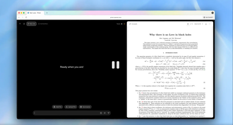
Task: Download the PDF using the download icon
Action: [206, 24]
